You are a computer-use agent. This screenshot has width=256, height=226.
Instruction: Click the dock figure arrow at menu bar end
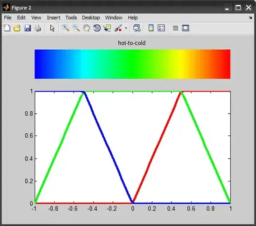coord(250,18)
